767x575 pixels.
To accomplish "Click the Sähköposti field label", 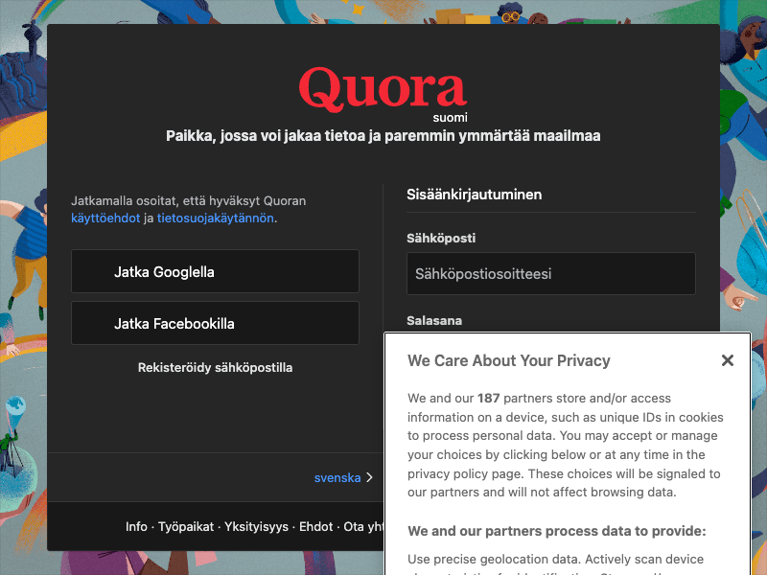I will (441, 238).
